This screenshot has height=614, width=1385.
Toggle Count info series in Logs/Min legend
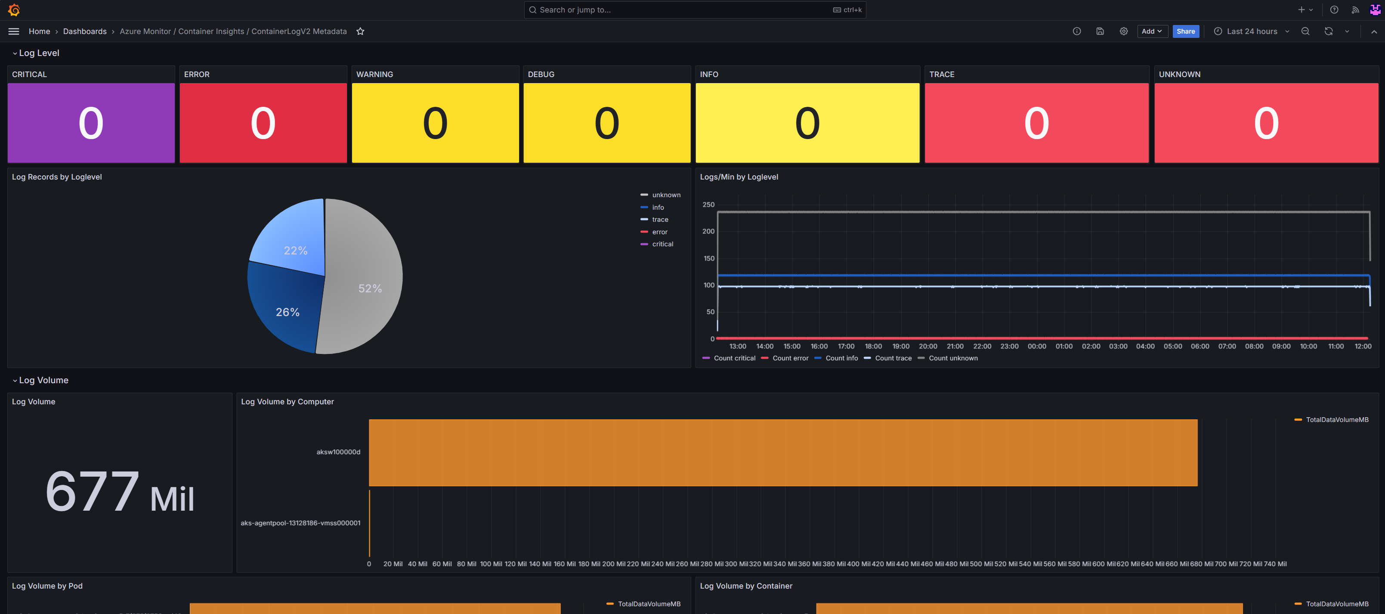[841, 358]
